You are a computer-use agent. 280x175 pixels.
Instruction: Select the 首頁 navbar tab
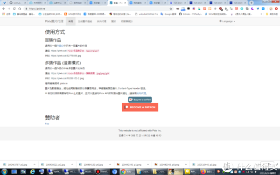[71, 21]
